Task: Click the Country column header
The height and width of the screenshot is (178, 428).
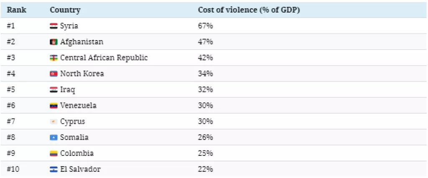Action: [x=65, y=10]
